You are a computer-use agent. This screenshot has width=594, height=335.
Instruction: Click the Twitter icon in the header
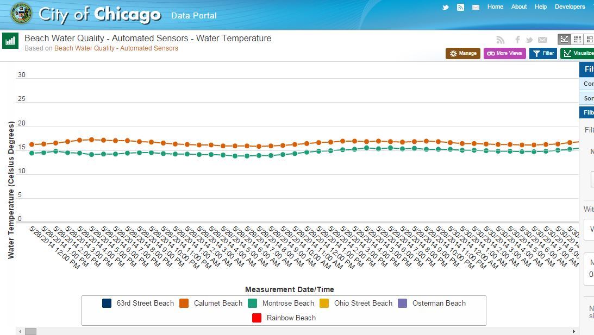pyautogui.click(x=445, y=7)
